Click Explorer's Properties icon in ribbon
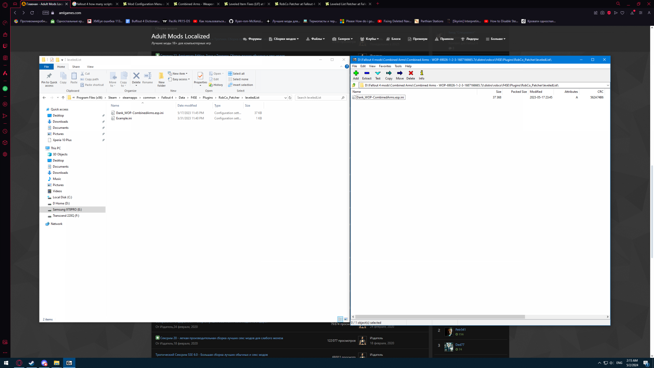The height and width of the screenshot is (368, 654). tap(200, 76)
